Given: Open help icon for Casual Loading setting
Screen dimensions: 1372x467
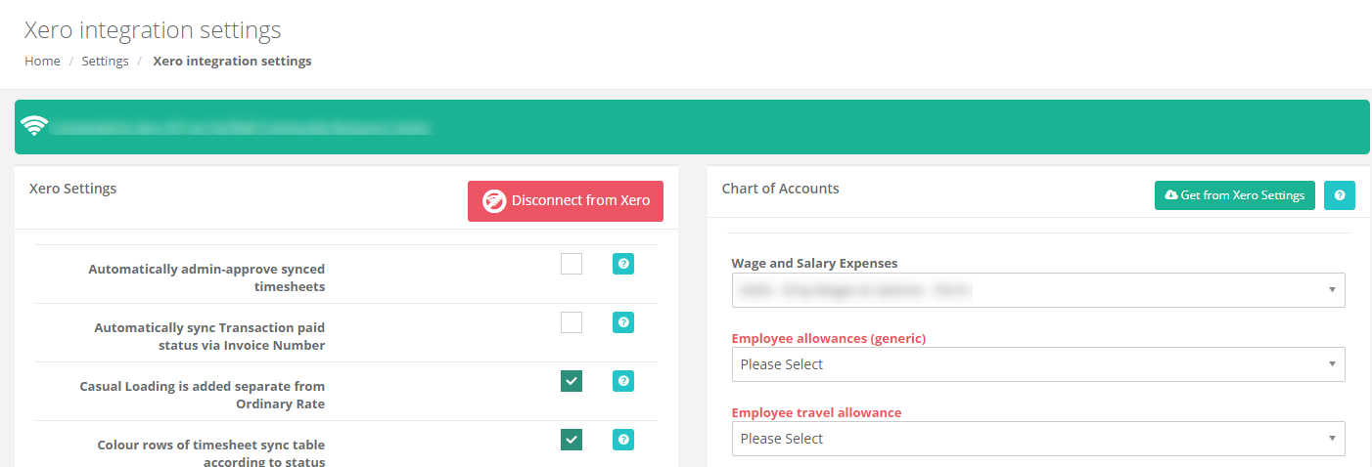Looking at the screenshot, I should click(x=623, y=381).
